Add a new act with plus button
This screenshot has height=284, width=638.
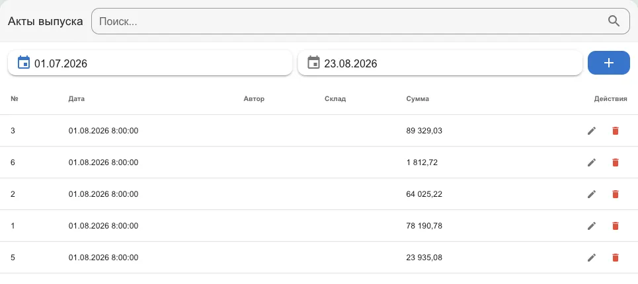(609, 63)
